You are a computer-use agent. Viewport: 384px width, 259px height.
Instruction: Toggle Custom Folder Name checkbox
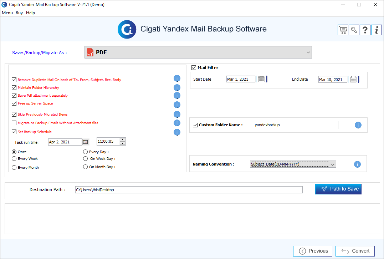195,125
